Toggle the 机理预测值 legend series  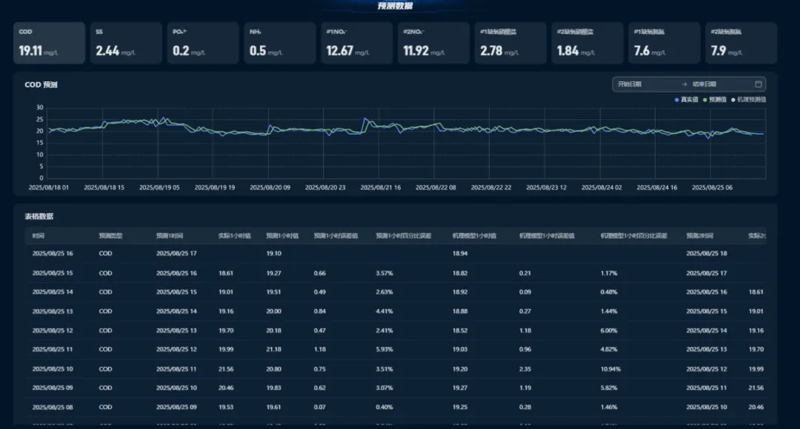(750, 99)
